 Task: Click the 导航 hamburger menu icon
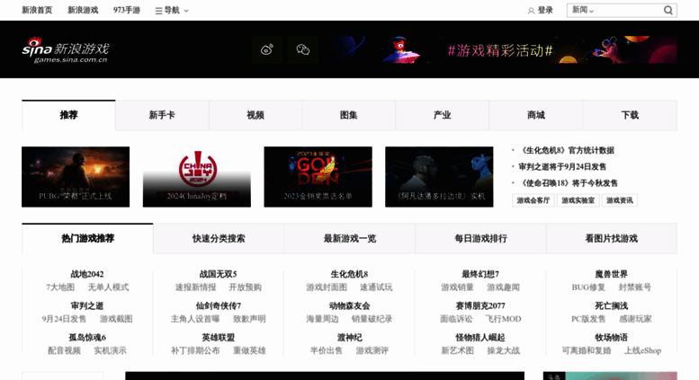tap(158, 11)
